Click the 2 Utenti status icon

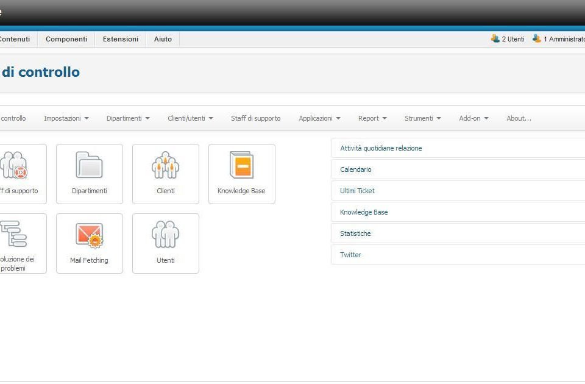click(495, 38)
